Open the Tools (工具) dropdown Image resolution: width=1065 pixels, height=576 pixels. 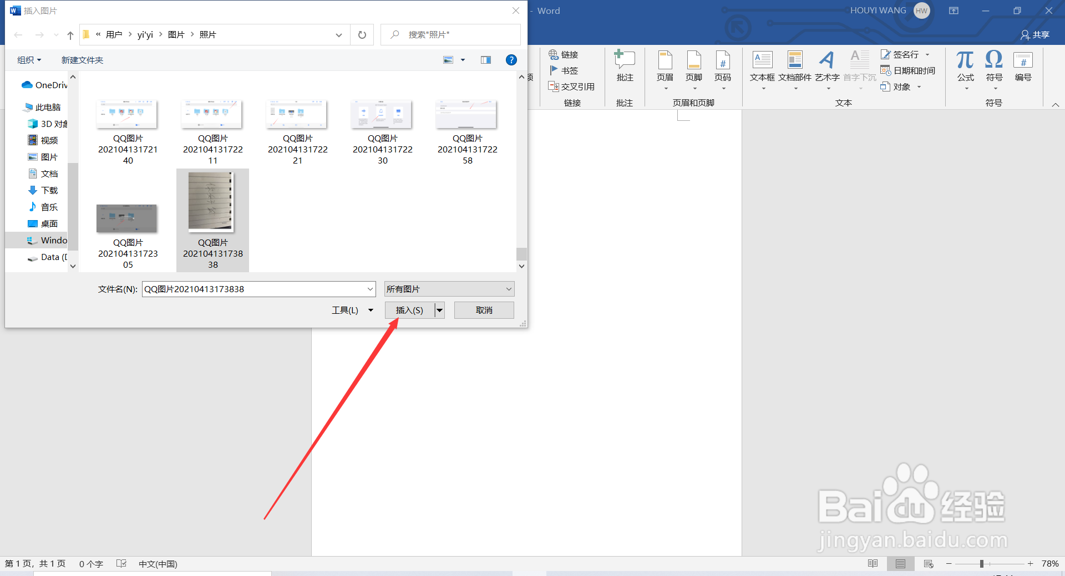(352, 310)
